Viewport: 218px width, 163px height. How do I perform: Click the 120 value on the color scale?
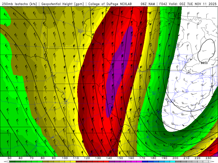87,158
